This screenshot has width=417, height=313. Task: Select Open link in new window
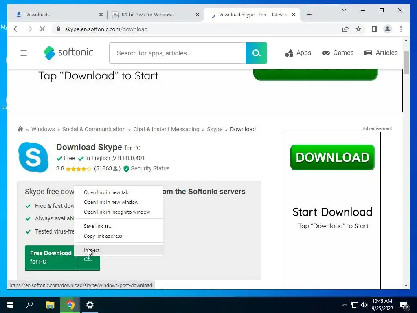pyautogui.click(x=119, y=202)
